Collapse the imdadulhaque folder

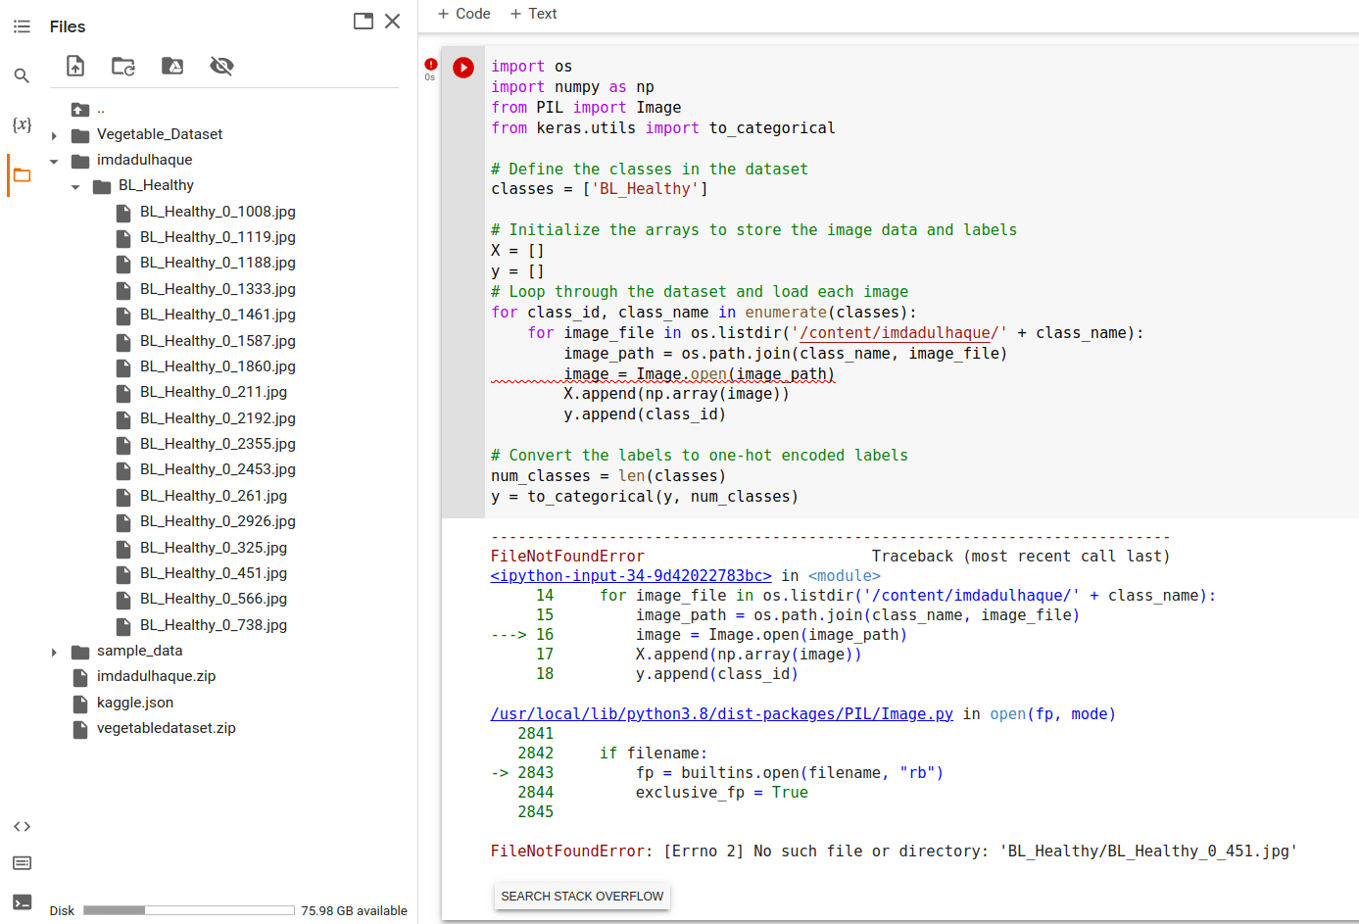tap(55, 160)
